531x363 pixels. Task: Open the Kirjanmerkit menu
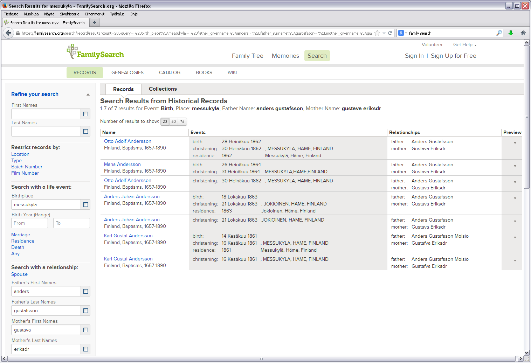95,14
